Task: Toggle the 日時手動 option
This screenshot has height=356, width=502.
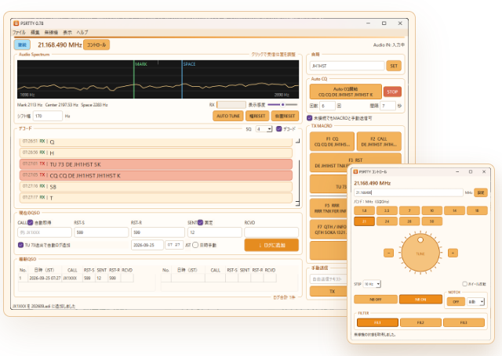Action: pyautogui.click(x=195, y=245)
